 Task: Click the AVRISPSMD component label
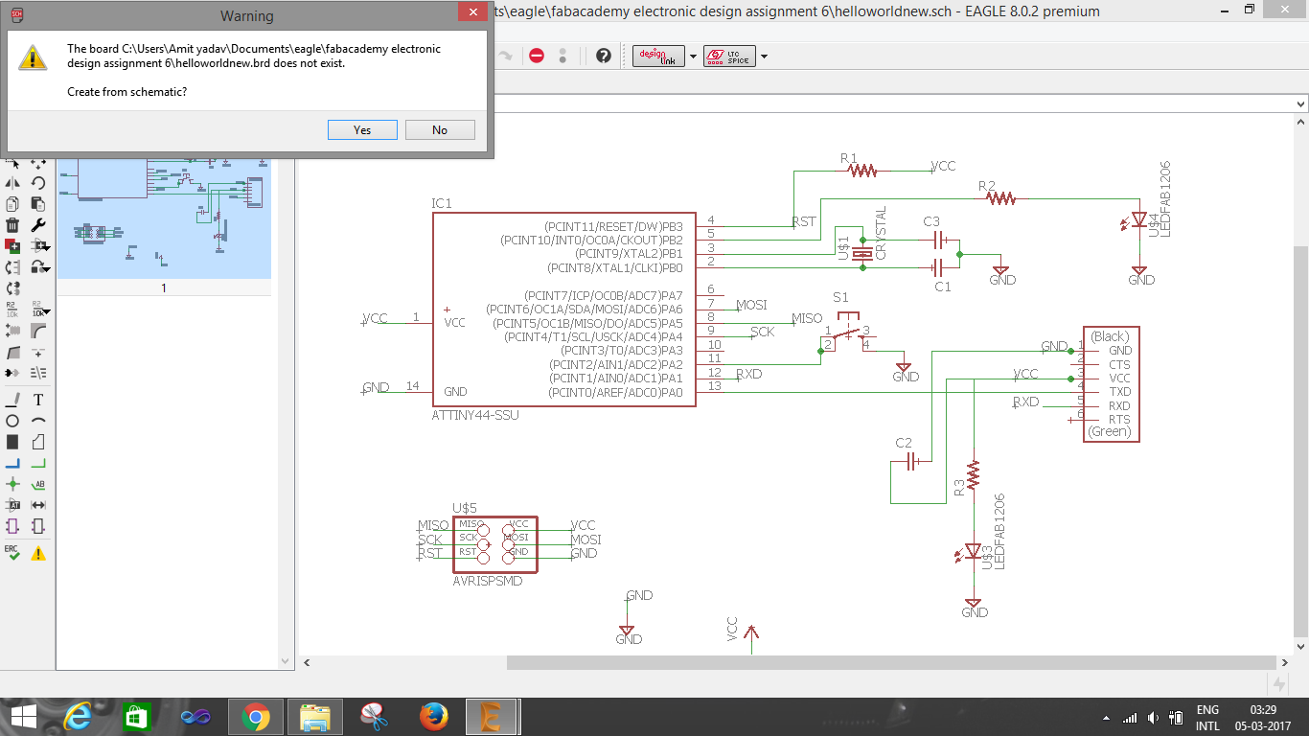pyautogui.click(x=488, y=581)
